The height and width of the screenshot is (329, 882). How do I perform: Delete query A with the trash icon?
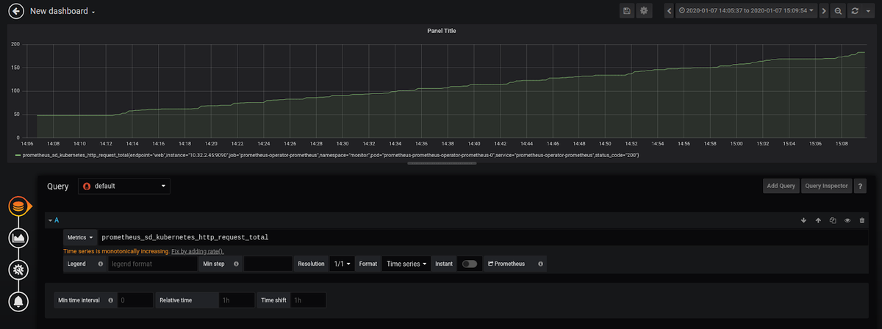[x=862, y=220]
